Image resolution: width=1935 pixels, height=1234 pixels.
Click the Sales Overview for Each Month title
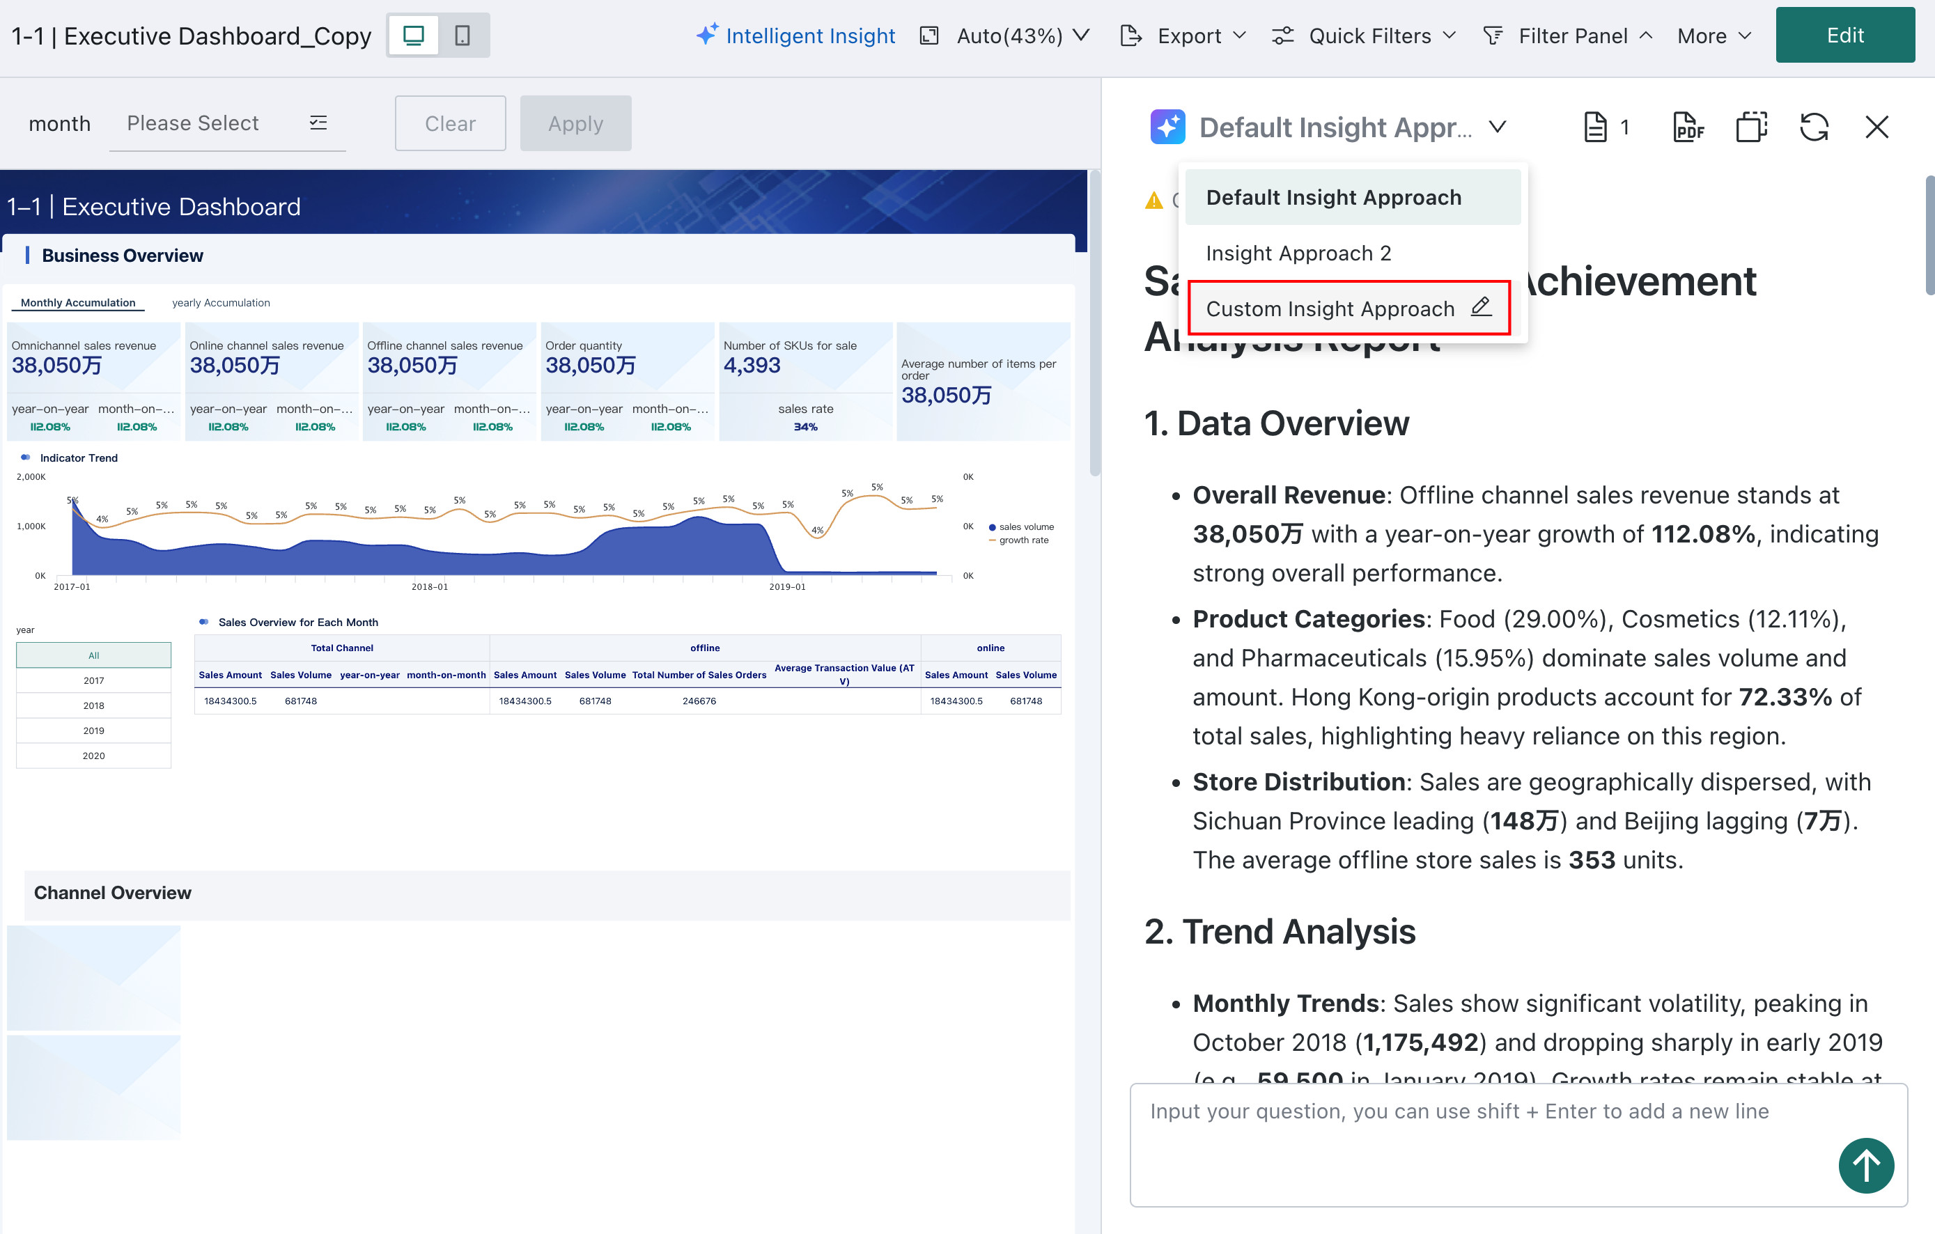[298, 622]
